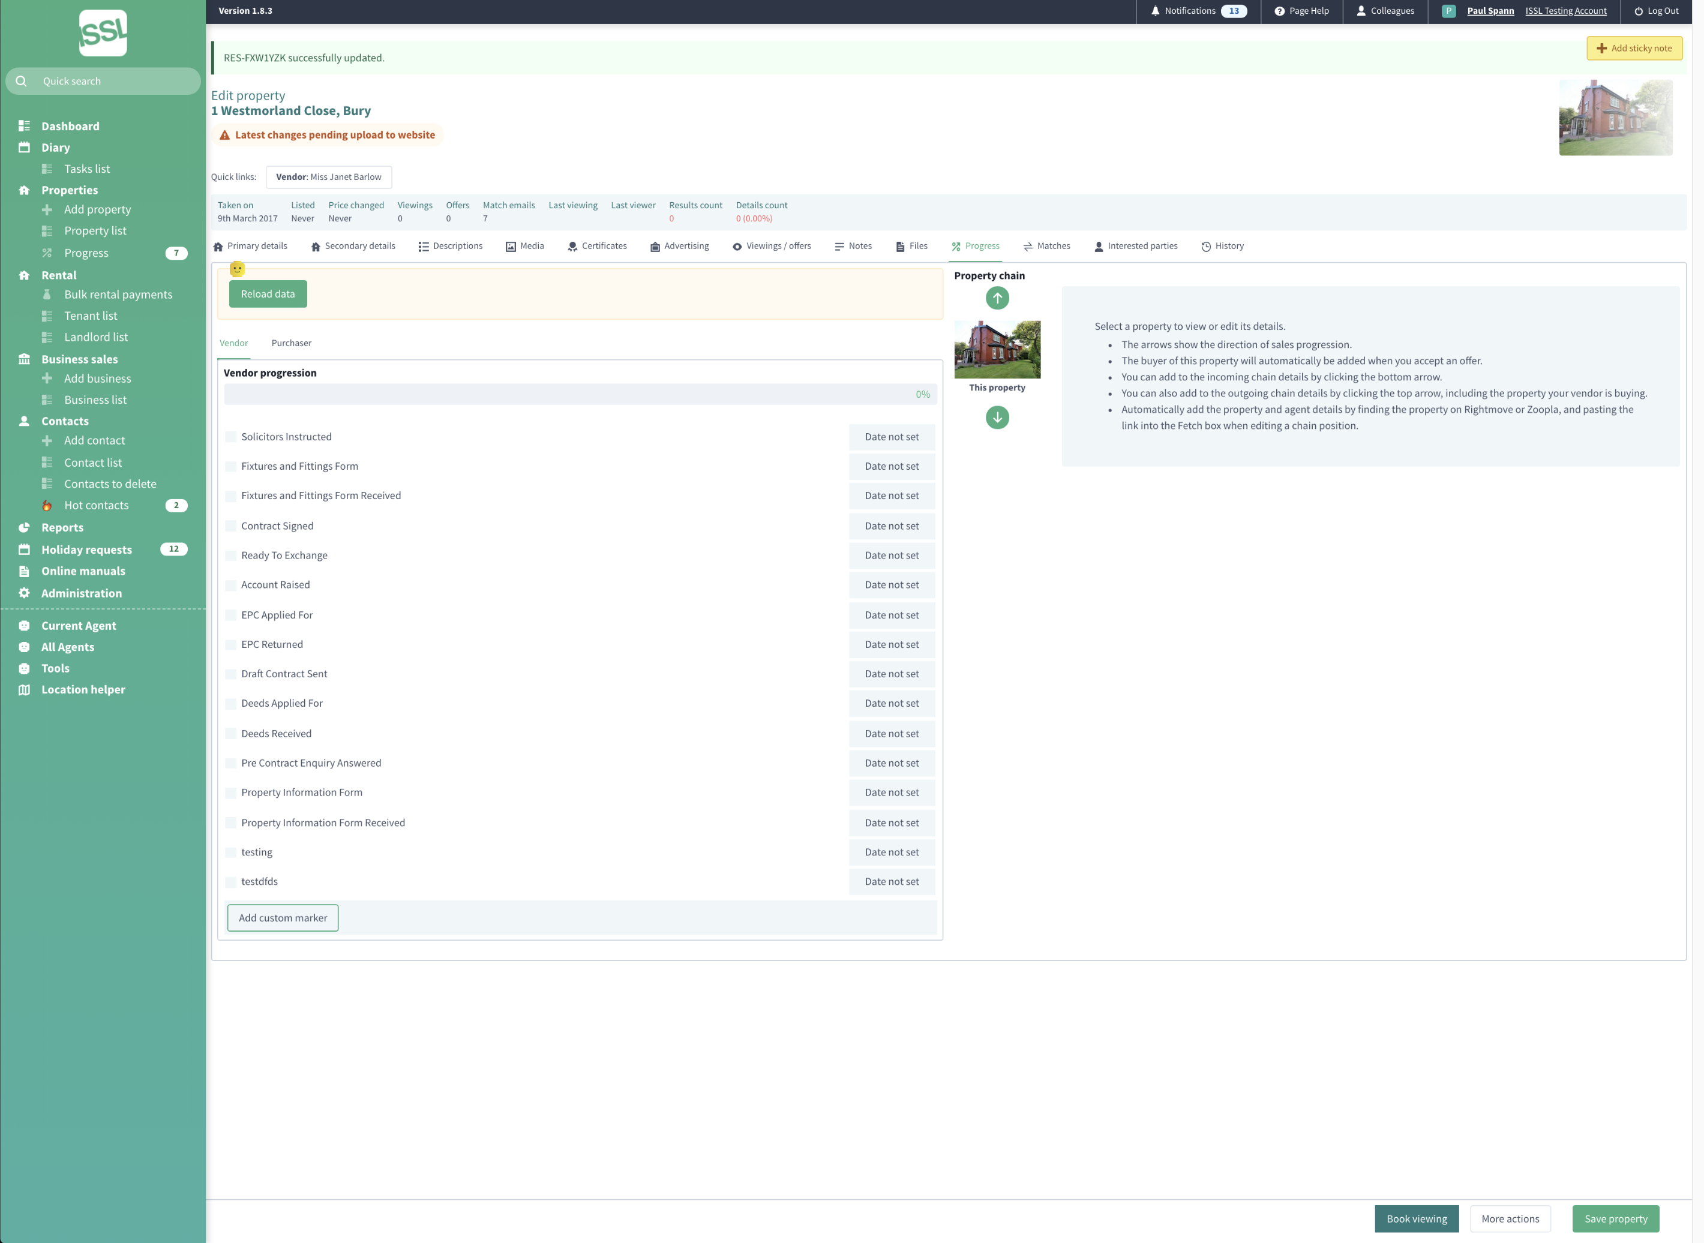This screenshot has height=1243, width=1704.
Task: Open the Viewings / offers tab
Action: click(x=772, y=246)
